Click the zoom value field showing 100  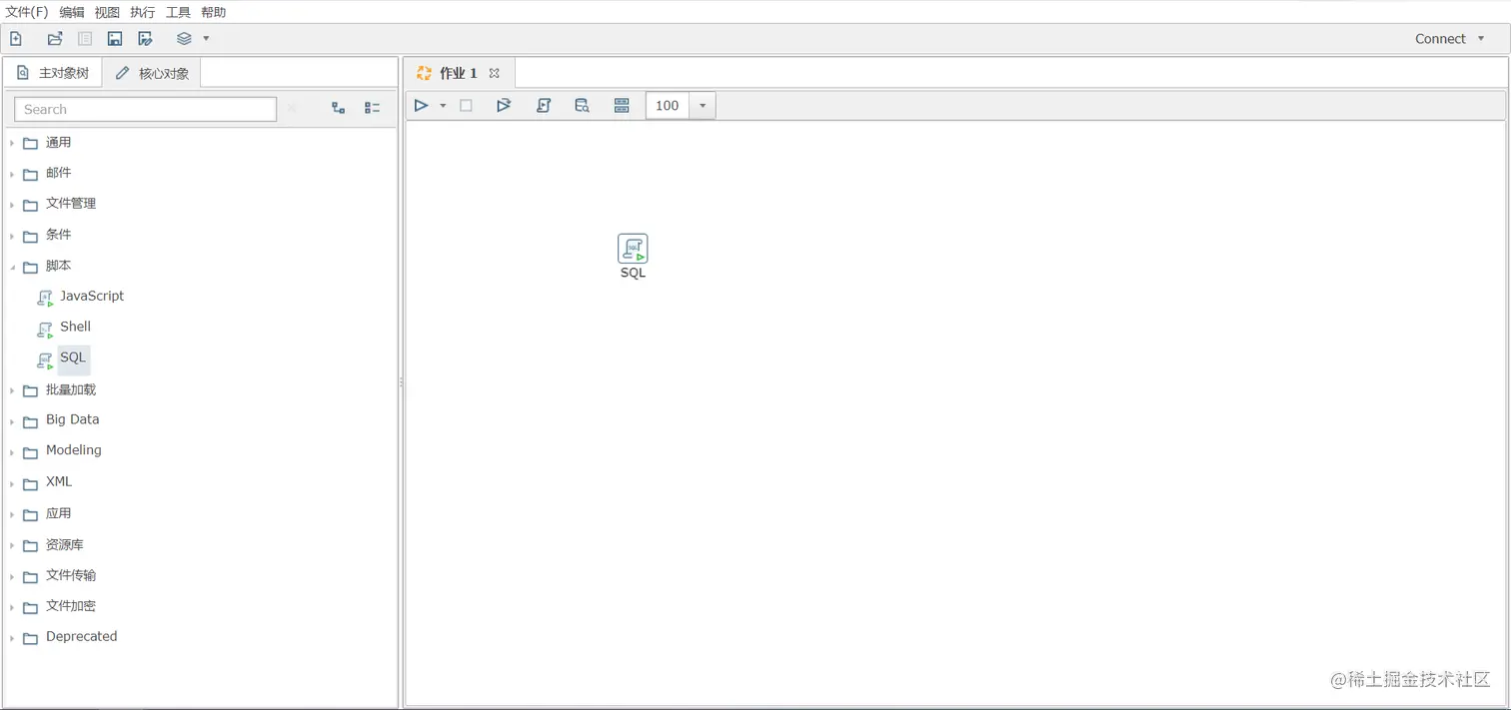pos(668,106)
